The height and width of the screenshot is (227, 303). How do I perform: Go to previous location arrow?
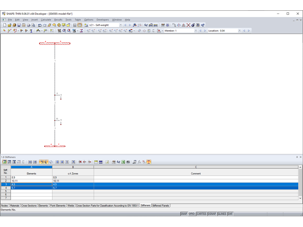coord(244,31)
